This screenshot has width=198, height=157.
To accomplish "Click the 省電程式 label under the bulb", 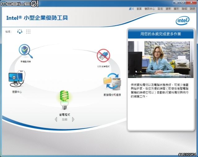I will pyautogui.click(x=65, y=115).
